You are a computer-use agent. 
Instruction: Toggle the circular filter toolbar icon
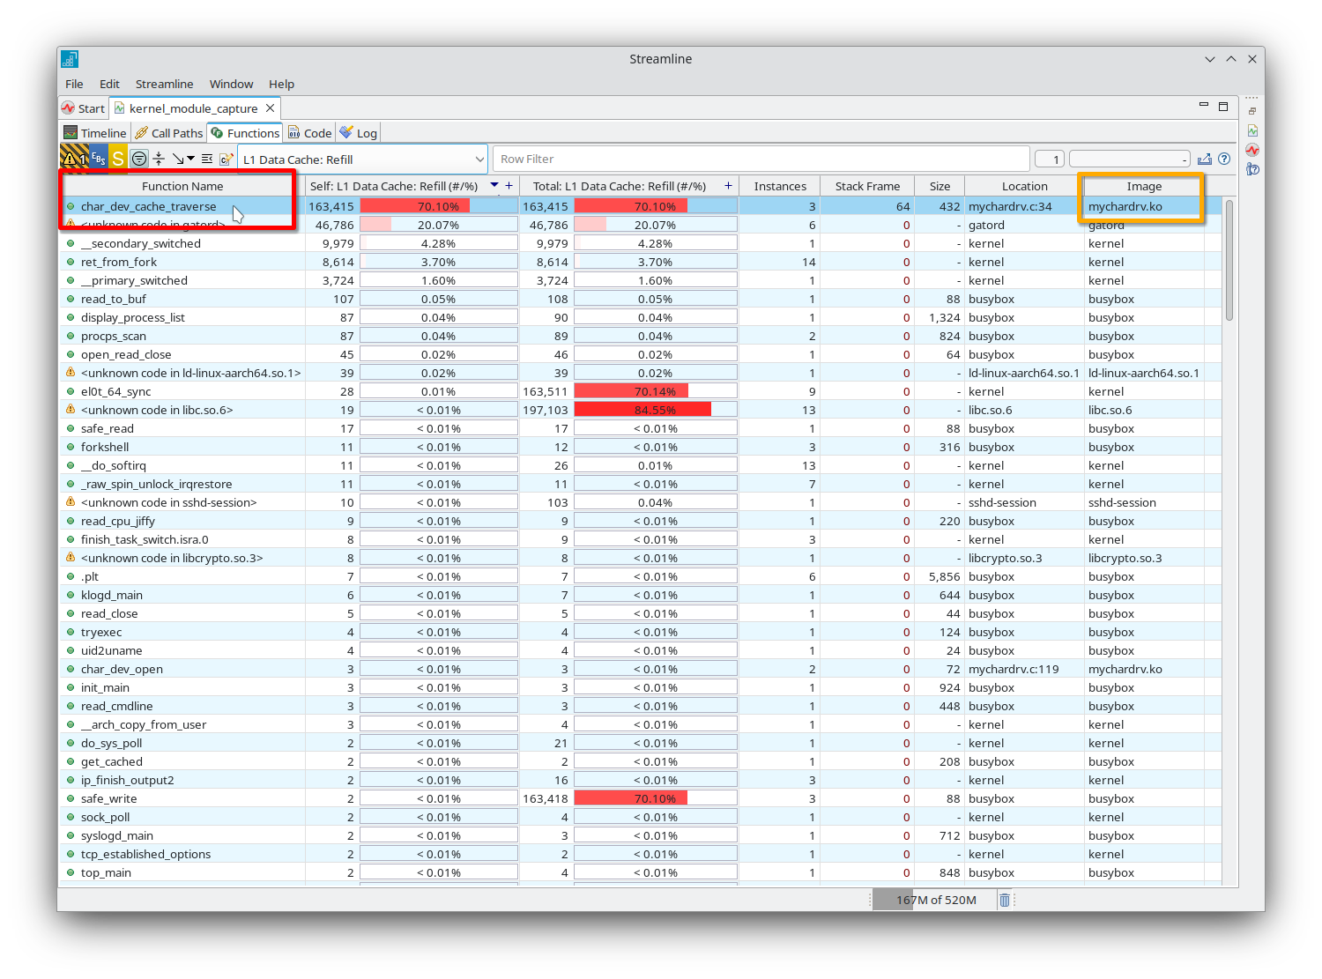tap(139, 158)
